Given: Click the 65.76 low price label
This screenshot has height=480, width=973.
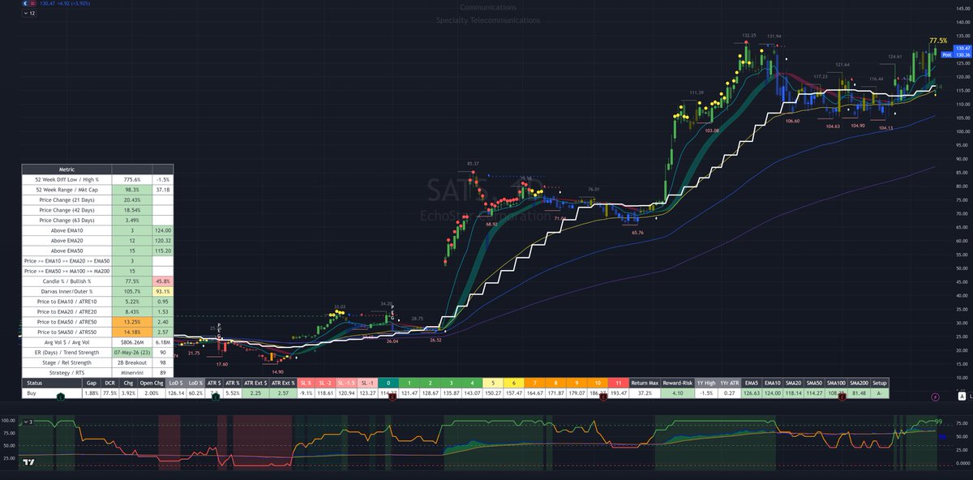Looking at the screenshot, I should coord(637,233).
